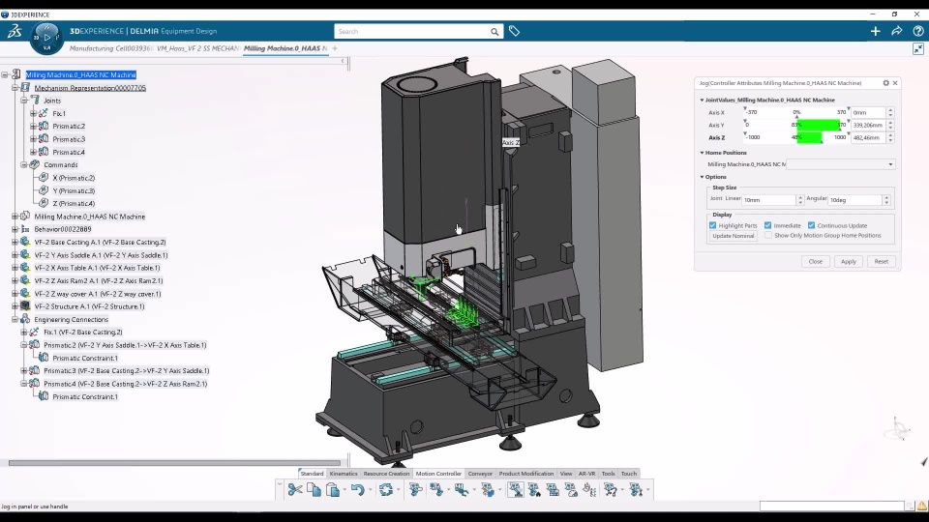Open the Undo dropdown arrow

(x=370, y=490)
